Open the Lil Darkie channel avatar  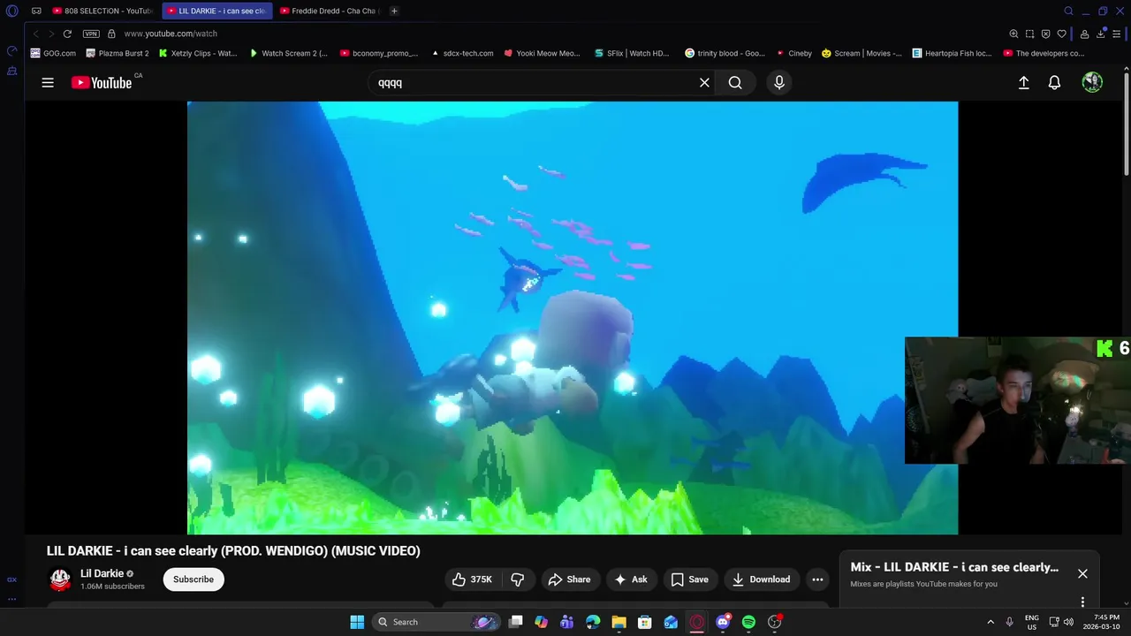[60, 579]
